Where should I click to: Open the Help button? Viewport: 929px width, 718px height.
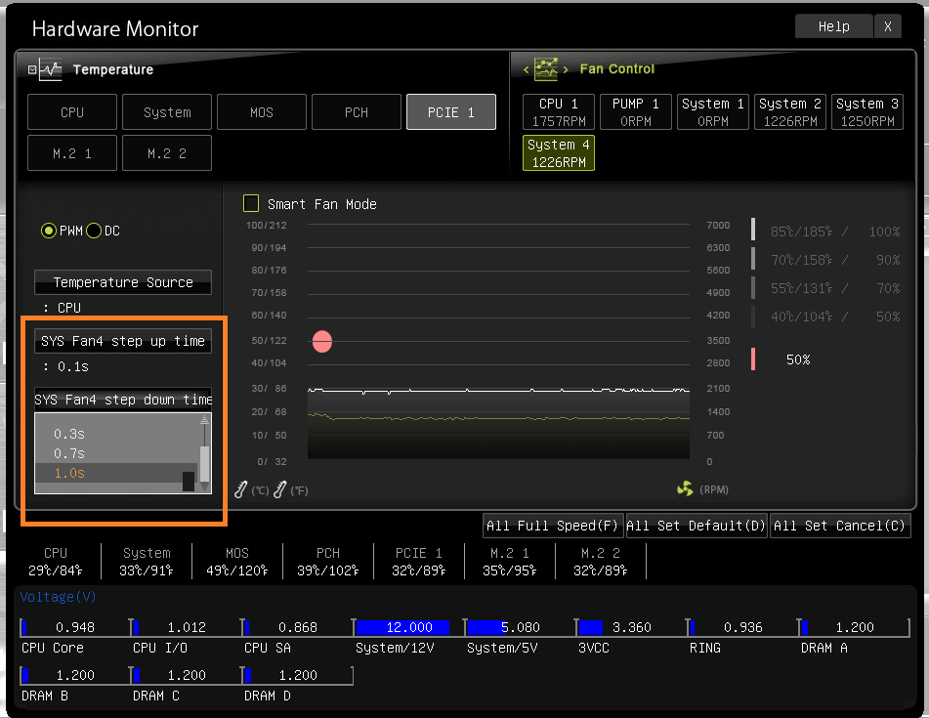click(833, 26)
